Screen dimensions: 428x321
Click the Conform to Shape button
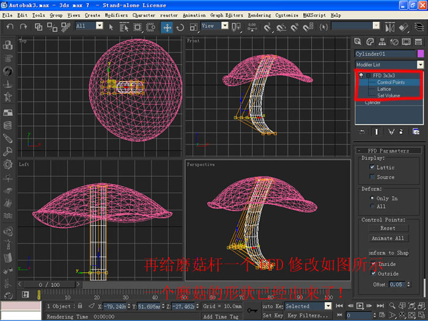[x=388, y=253]
